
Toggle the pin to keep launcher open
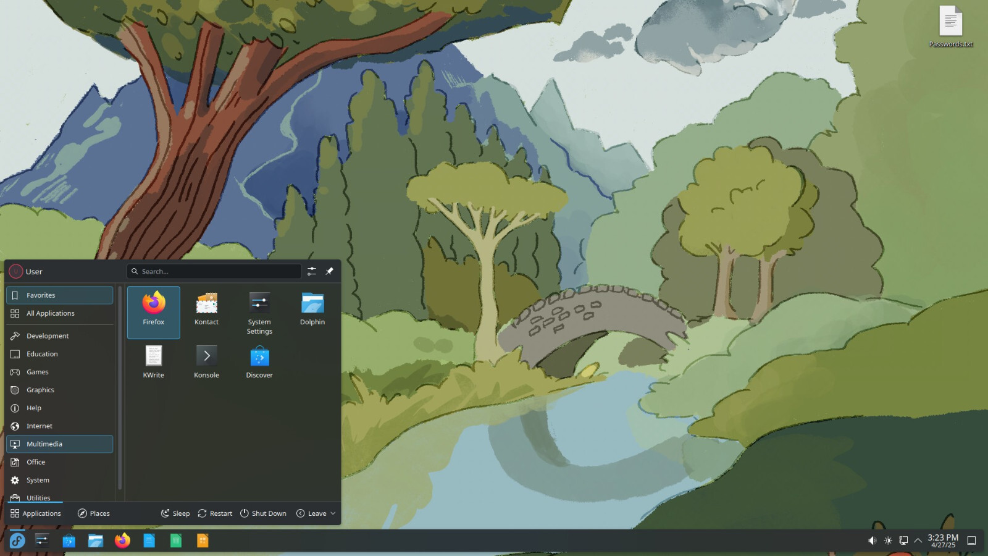[330, 271]
